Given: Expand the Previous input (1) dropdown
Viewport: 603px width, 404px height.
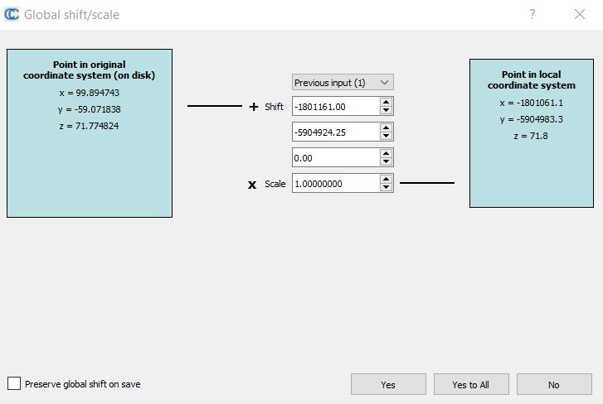Looking at the screenshot, I should coord(343,83).
